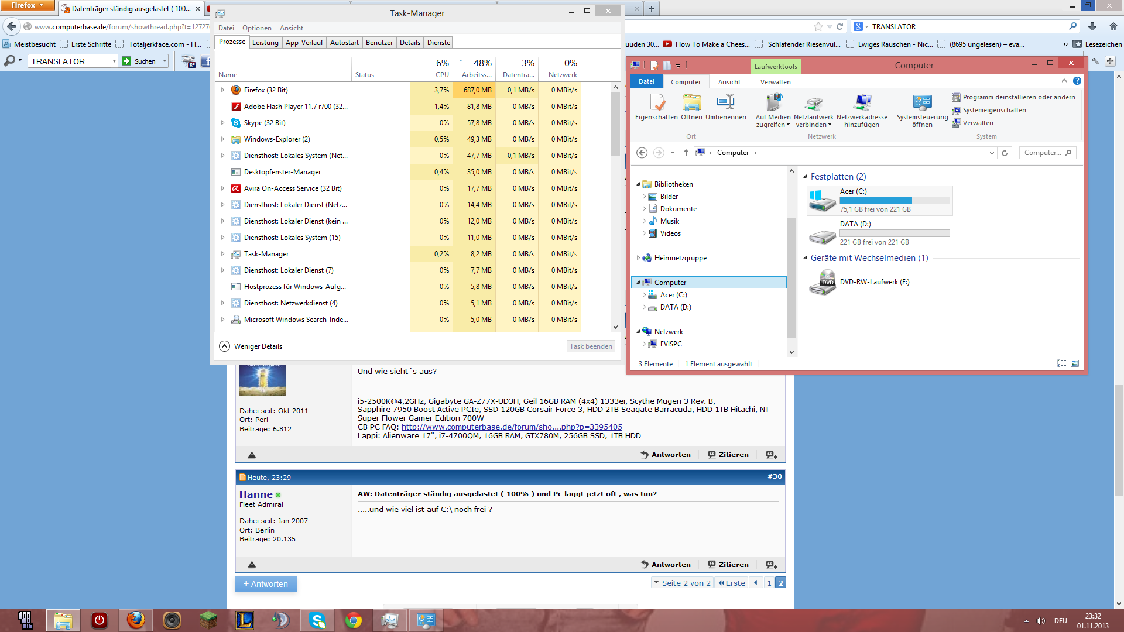This screenshot has width=1124, height=632.
Task: Click Eigenschaften icon in Explorer ribbon
Action: click(x=656, y=104)
